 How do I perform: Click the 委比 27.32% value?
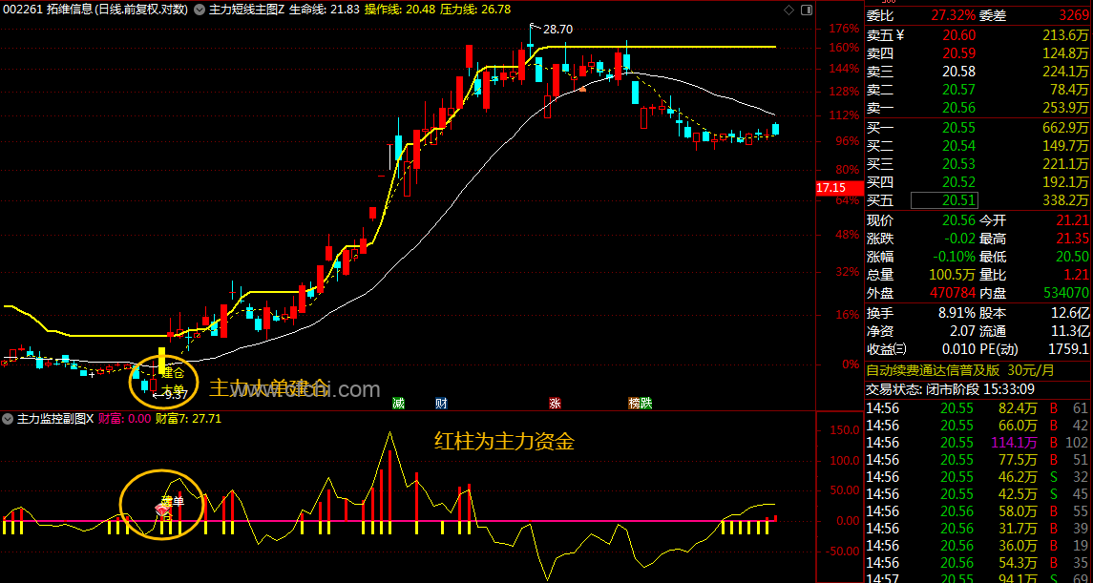point(954,15)
